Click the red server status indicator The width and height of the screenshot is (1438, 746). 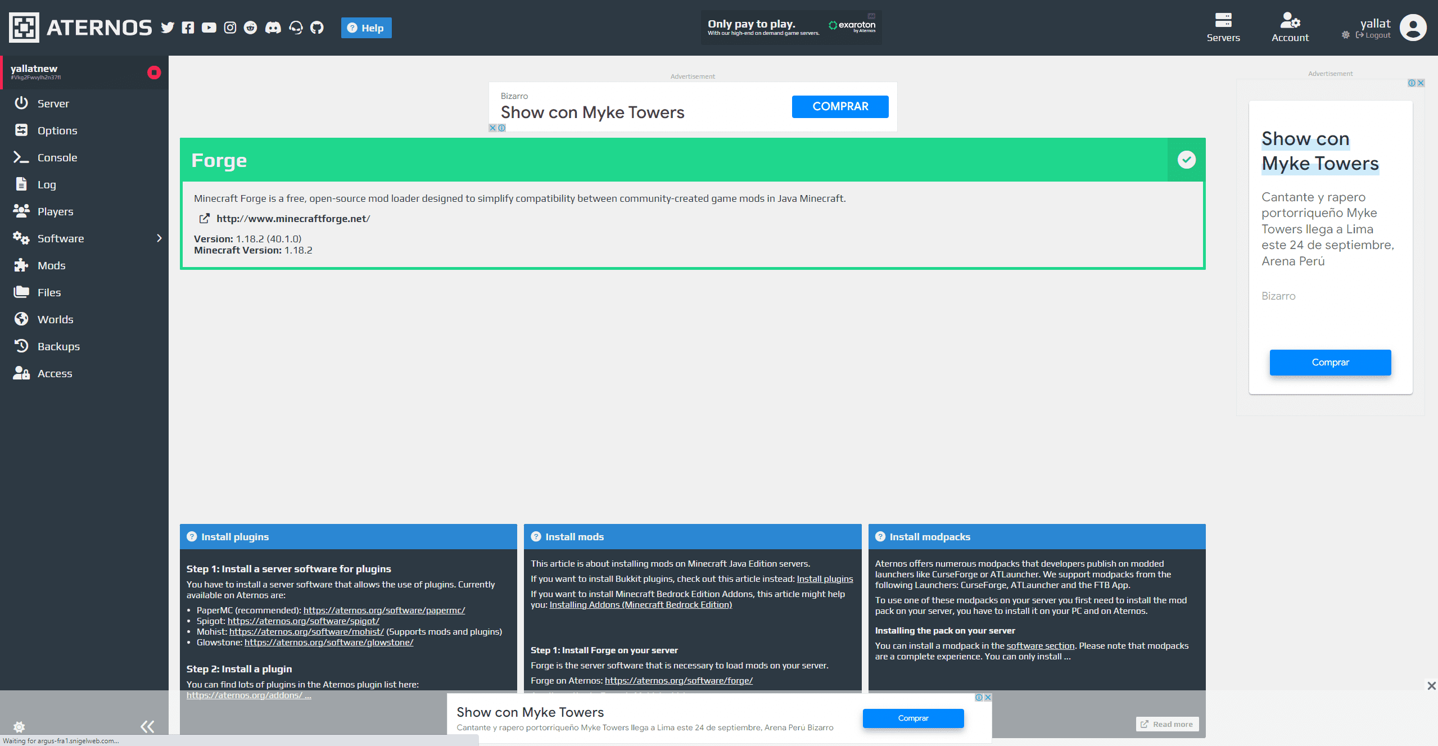pyautogui.click(x=154, y=73)
